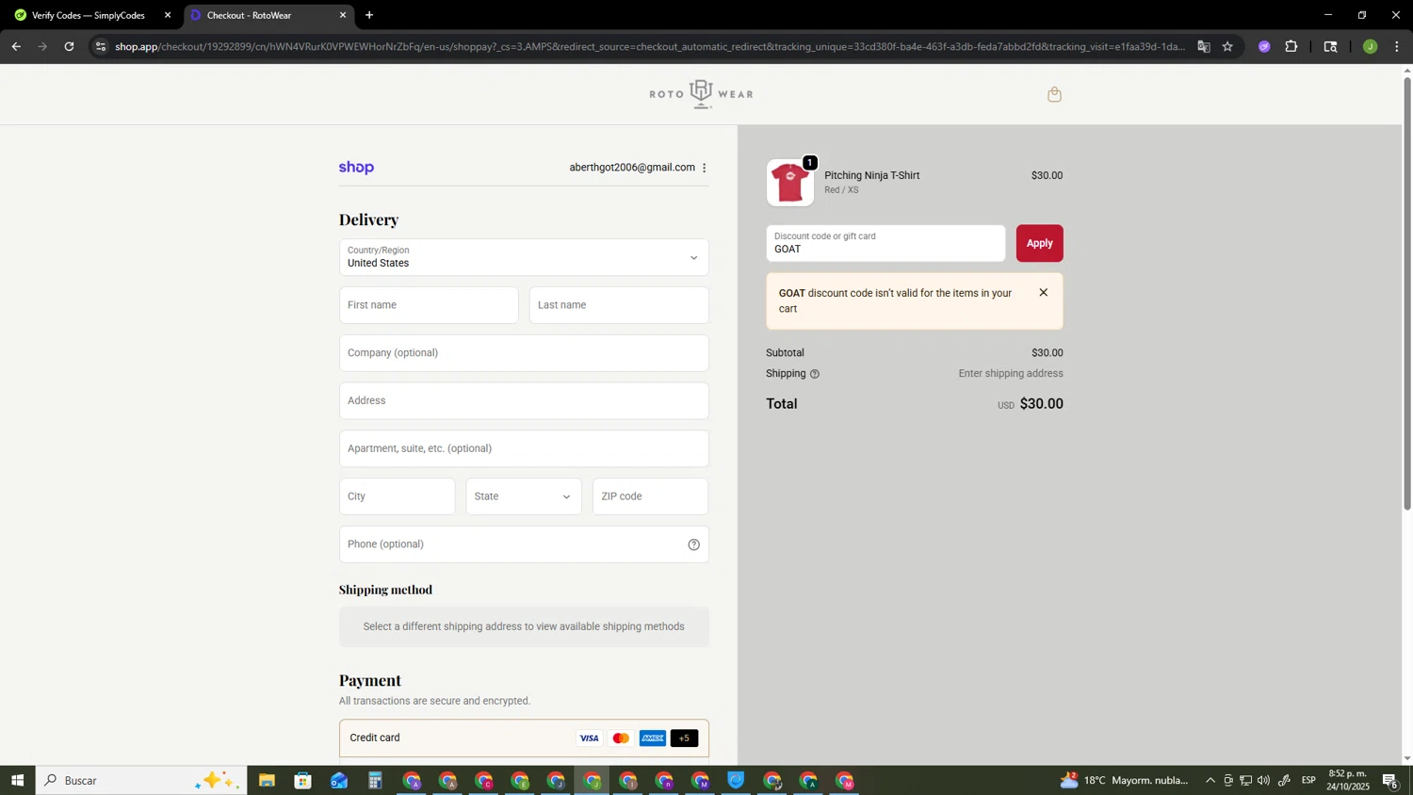Viewport: 1413px width, 795px height.
Task: Click the RotoWear logo
Action: tap(701, 94)
